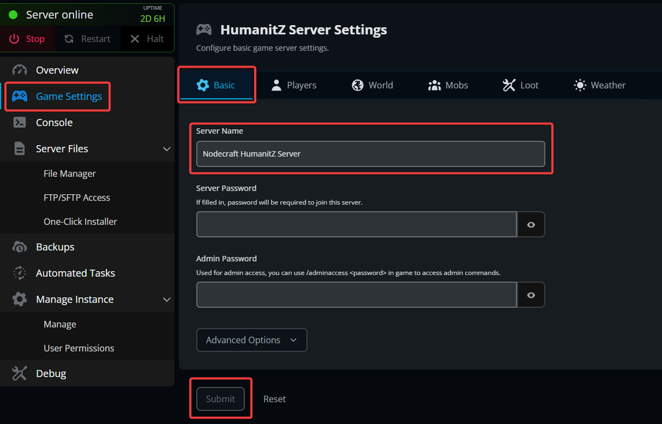Open Manage Instance via the gear icon
The image size is (662, 424).
coord(19,299)
